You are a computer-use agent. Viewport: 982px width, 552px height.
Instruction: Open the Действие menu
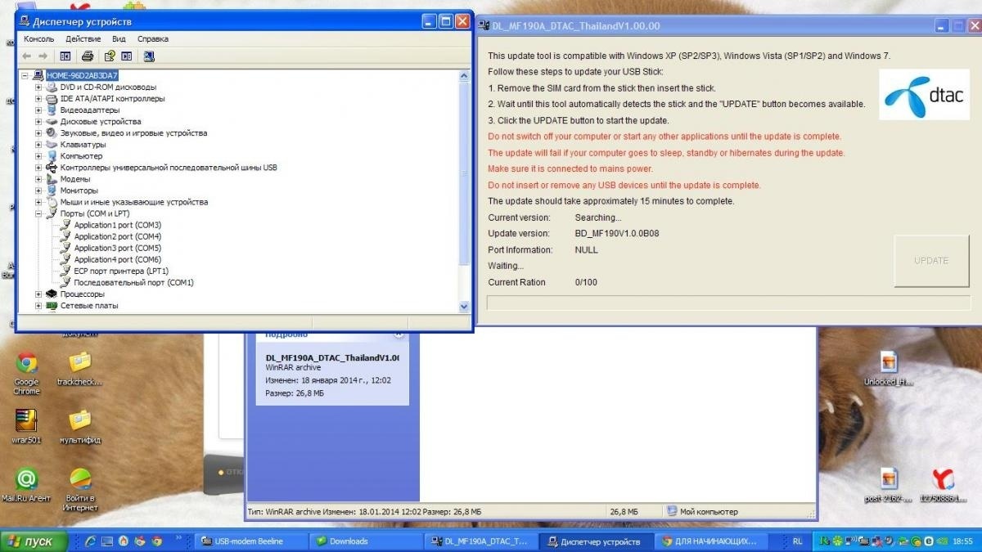pyautogui.click(x=83, y=38)
